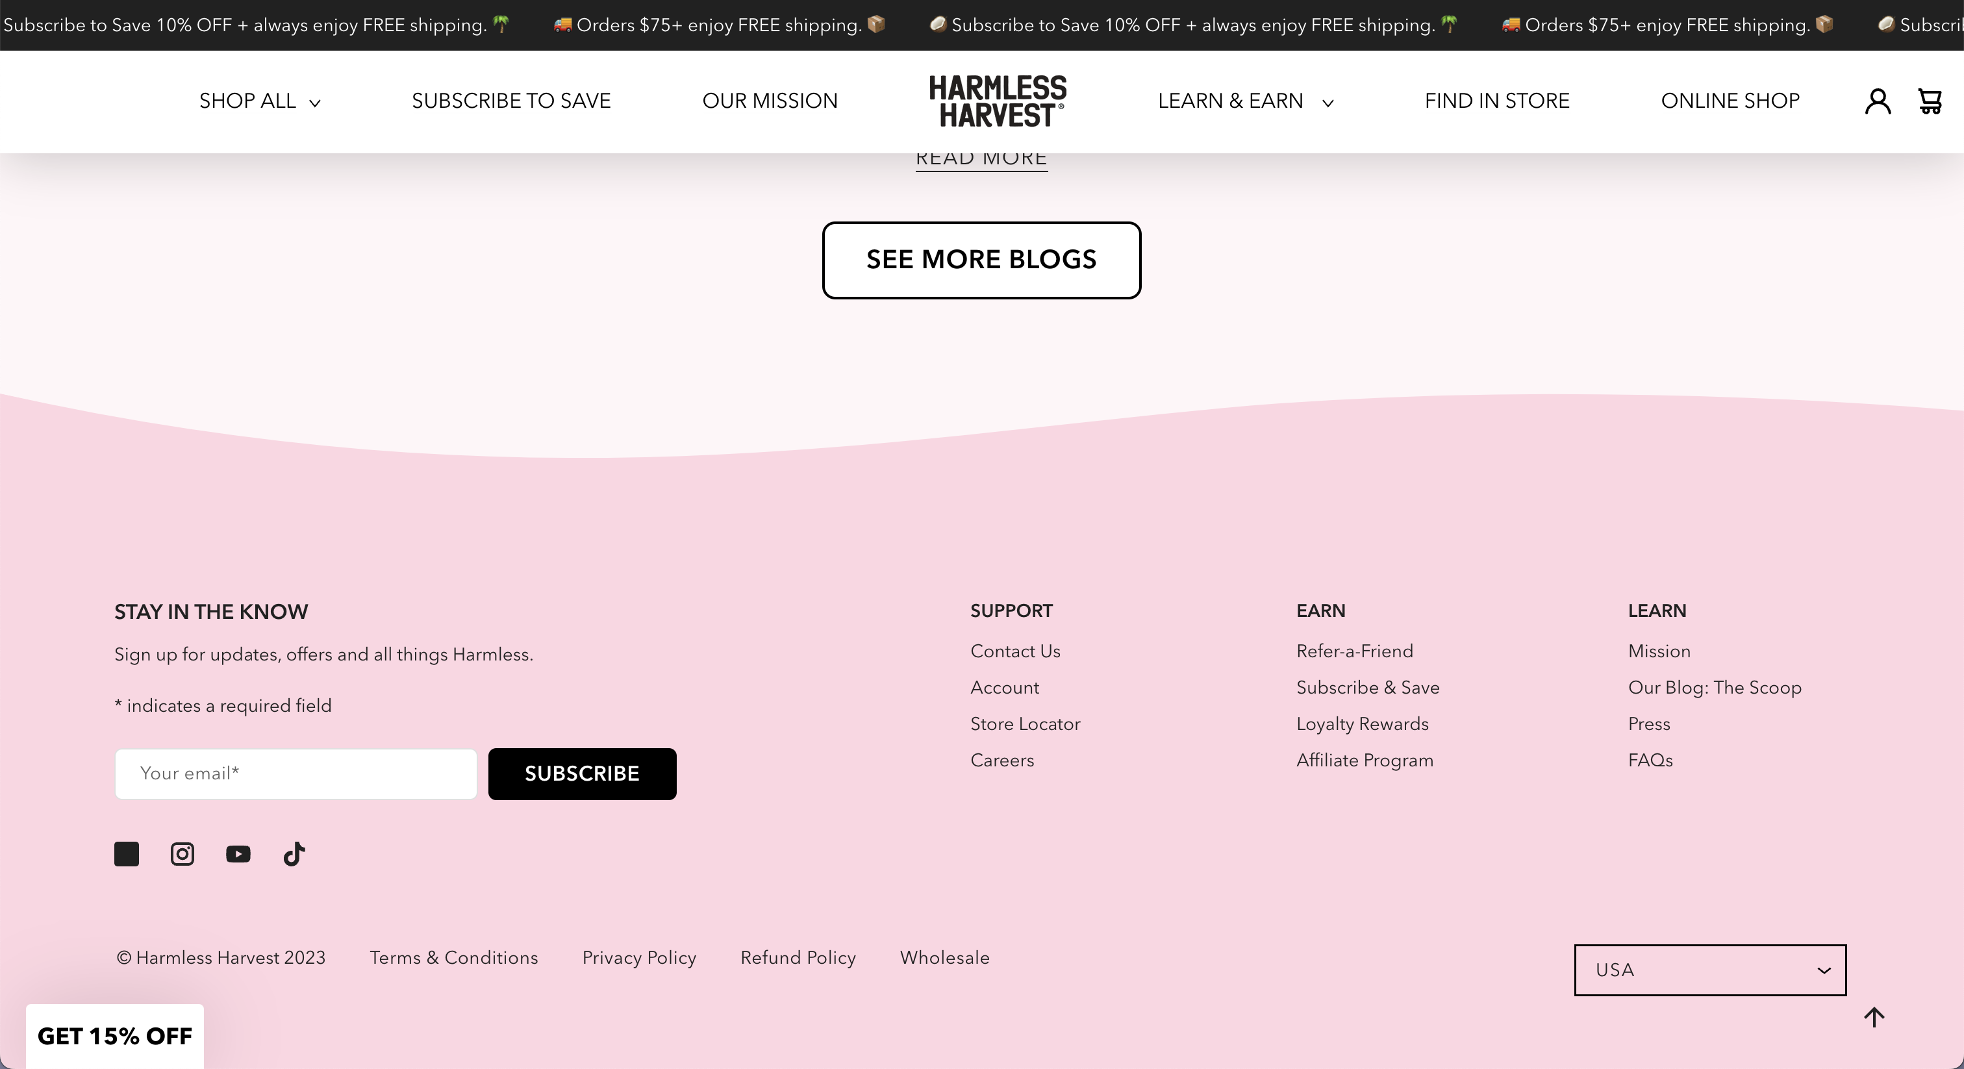Open the YouTube social icon
Screen dimensions: 1964x1069
[x=238, y=854]
